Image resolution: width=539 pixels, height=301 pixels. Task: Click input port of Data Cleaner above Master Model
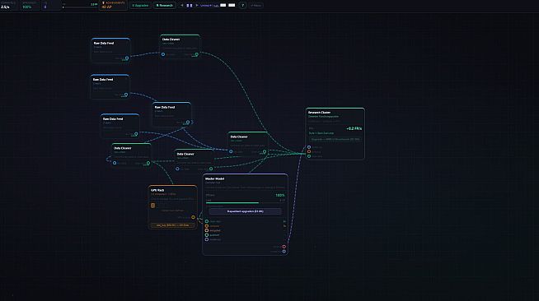pos(177,169)
